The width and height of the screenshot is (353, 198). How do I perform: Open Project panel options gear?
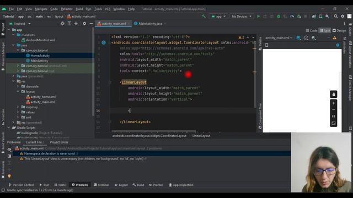click(x=84, y=24)
